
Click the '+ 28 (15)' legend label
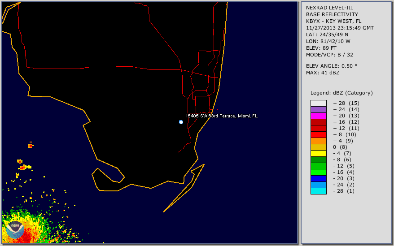[x=346, y=103]
